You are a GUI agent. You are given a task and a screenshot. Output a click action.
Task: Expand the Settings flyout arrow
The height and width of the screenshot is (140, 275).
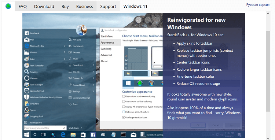93,91
